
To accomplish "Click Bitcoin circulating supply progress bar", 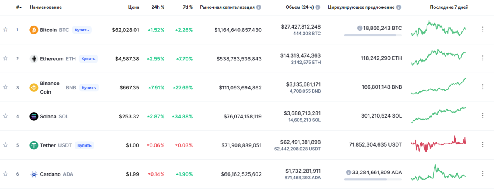I will 373,35.
